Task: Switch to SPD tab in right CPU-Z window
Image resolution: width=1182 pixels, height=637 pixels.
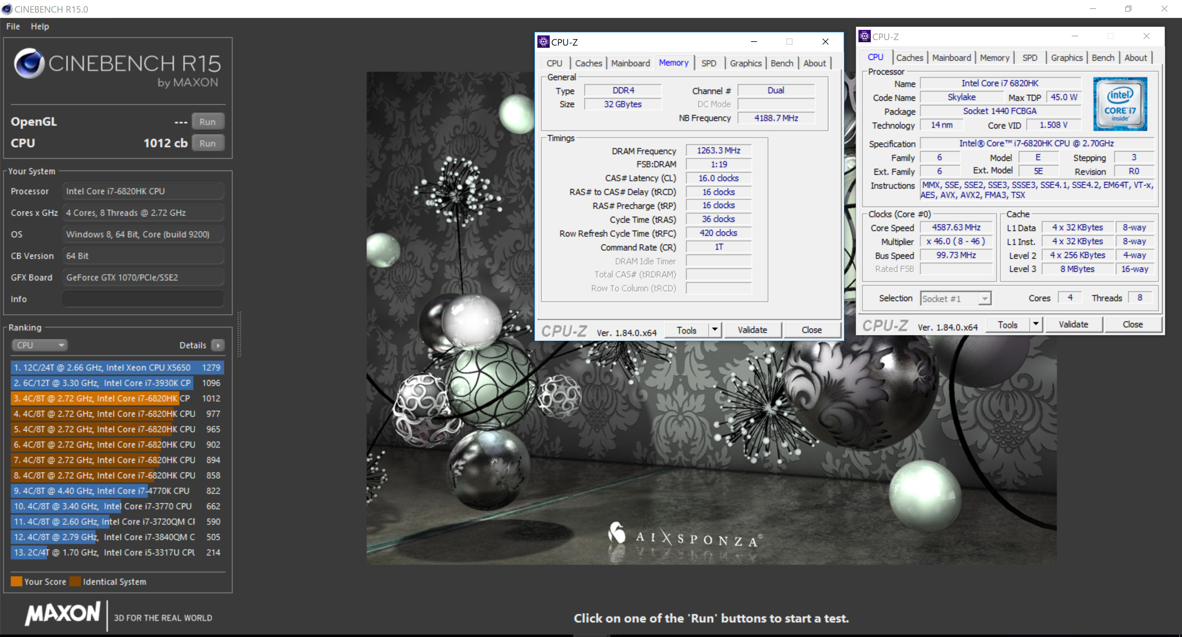Action: [x=1030, y=58]
